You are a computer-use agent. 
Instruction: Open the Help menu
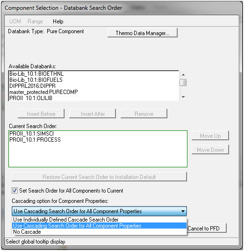[x=58, y=22]
